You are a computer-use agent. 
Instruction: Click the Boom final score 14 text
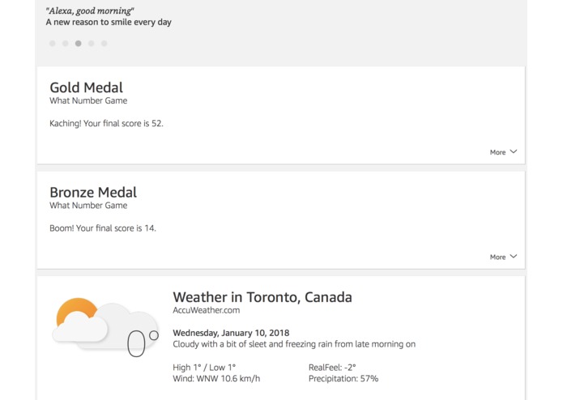point(103,228)
